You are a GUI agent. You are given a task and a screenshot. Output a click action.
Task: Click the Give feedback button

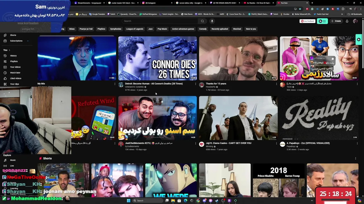point(307,21)
